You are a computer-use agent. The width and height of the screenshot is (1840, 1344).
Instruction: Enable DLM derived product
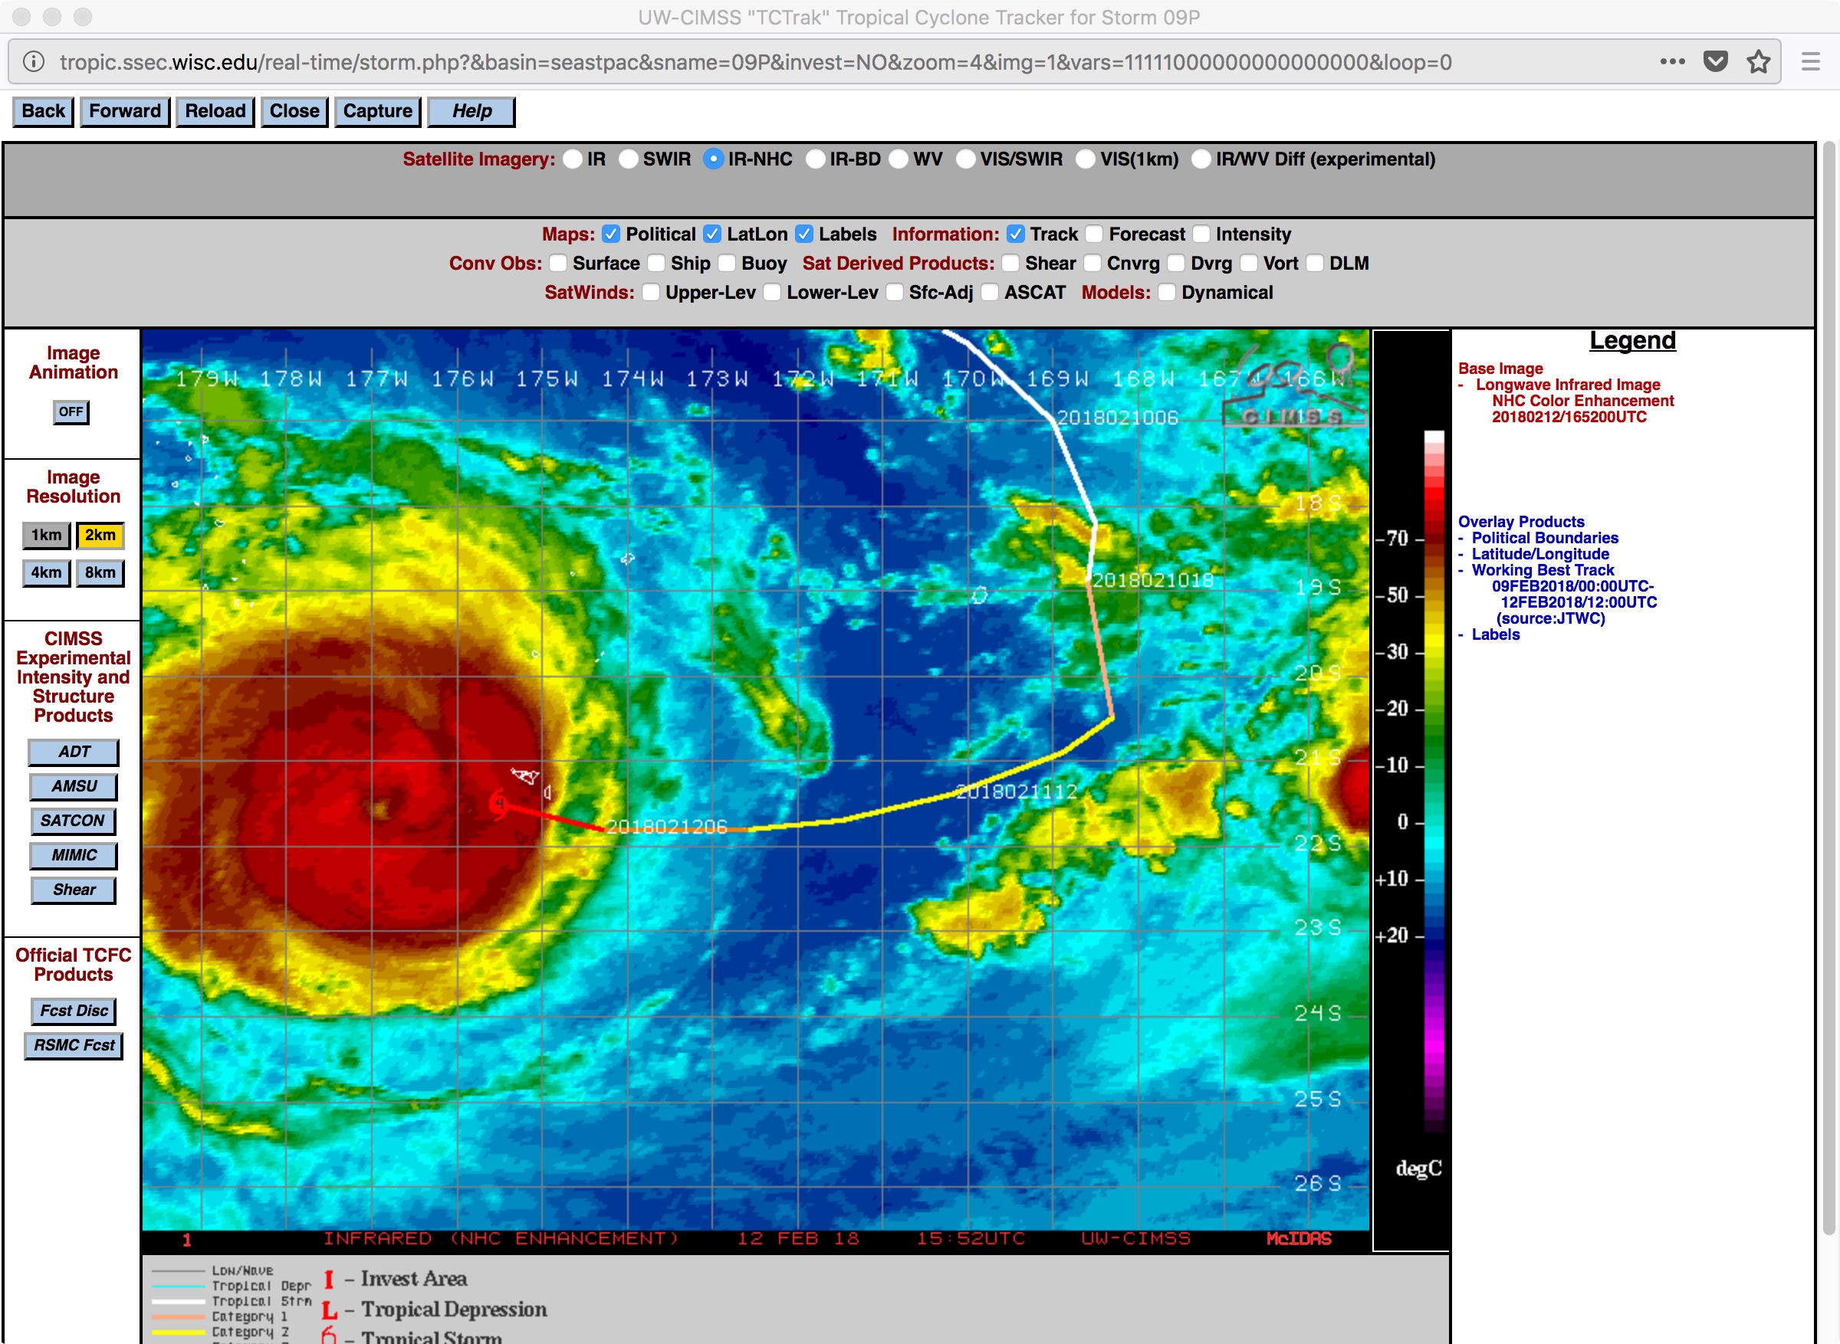pyautogui.click(x=1315, y=264)
